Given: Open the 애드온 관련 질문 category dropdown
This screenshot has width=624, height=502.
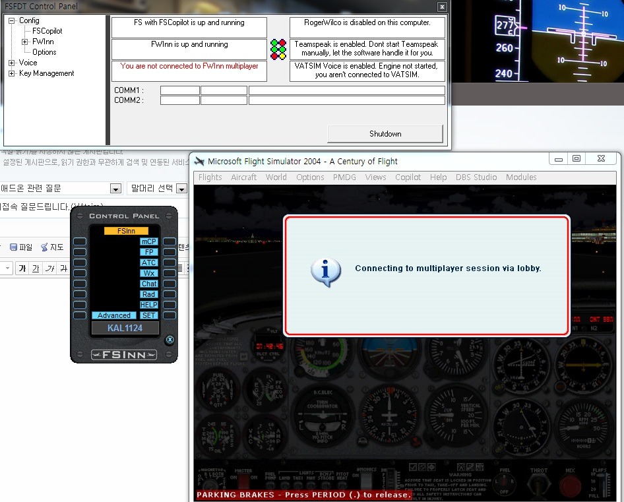Looking at the screenshot, I should (116, 189).
